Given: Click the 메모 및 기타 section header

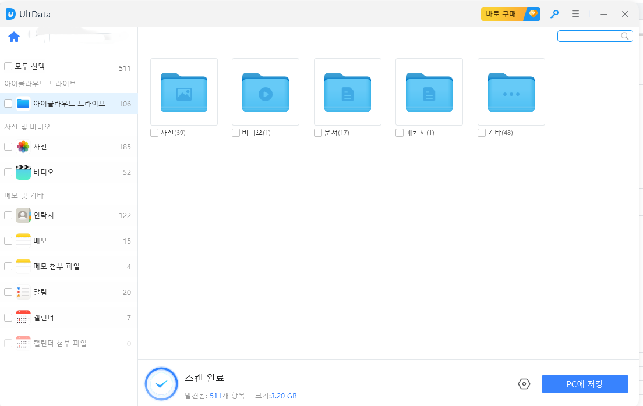Looking at the screenshot, I should coord(24,195).
